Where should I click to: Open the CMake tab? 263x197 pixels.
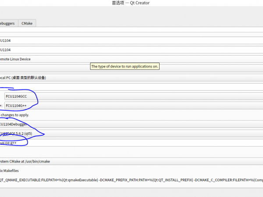tap(27, 24)
